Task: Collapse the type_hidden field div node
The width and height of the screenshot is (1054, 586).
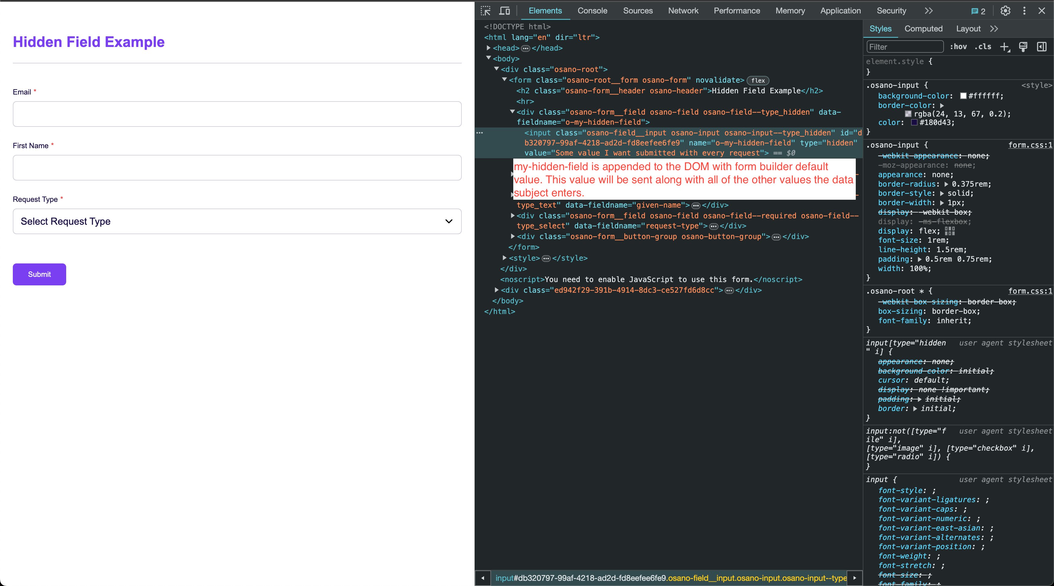Action: [x=512, y=112]
